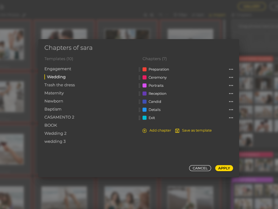
Task: Click the plus icon for Add chapter
Action: click(144, 131)
